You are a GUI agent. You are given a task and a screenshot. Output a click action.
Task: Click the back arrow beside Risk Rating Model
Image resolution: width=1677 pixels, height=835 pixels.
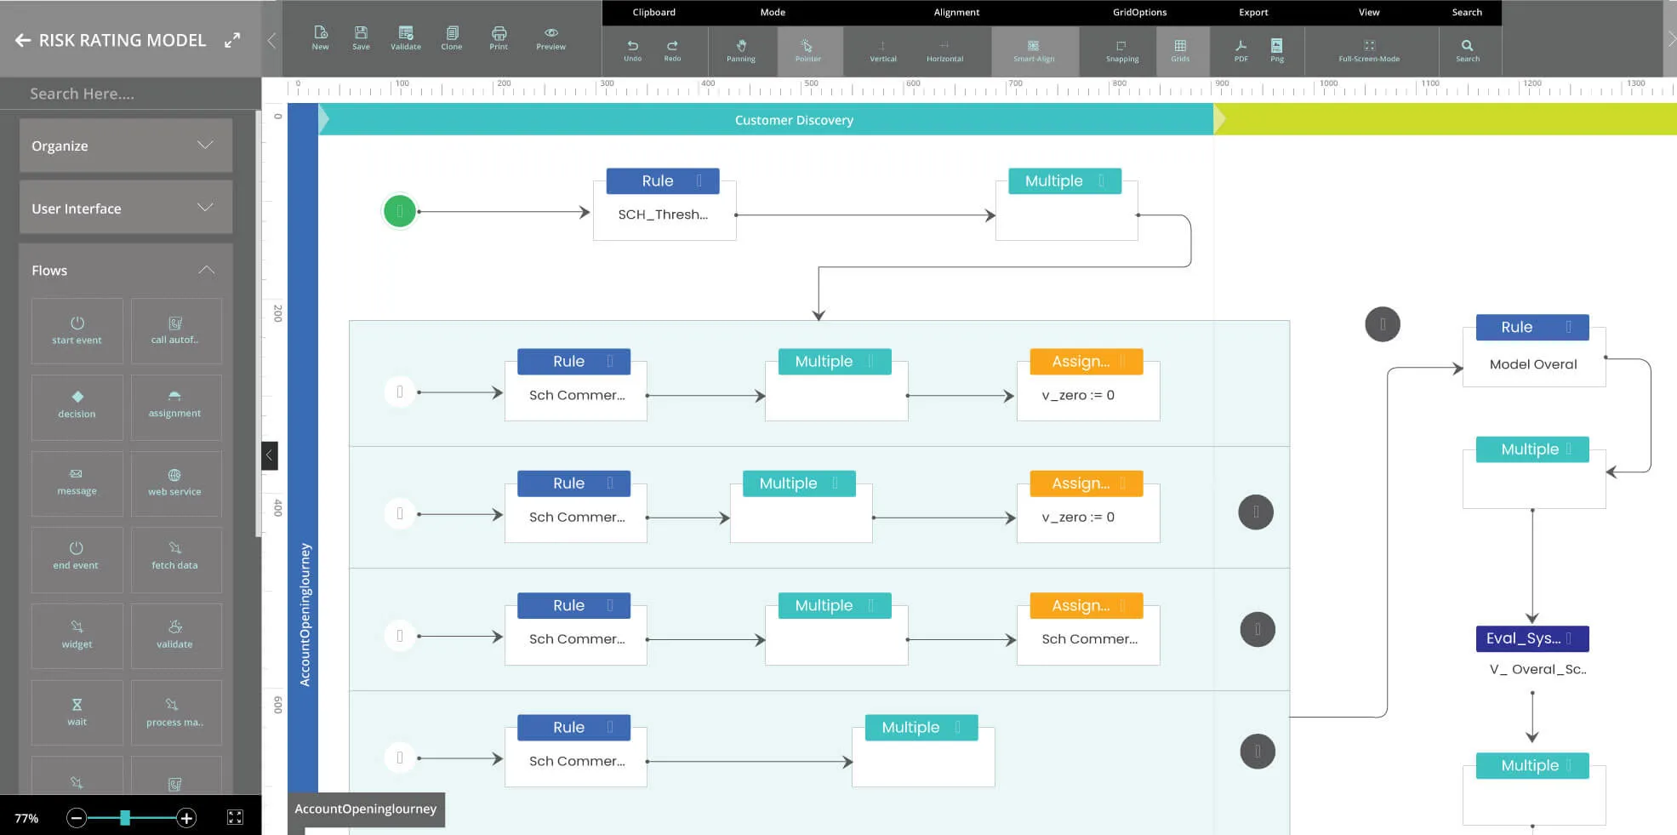point(23,40)
